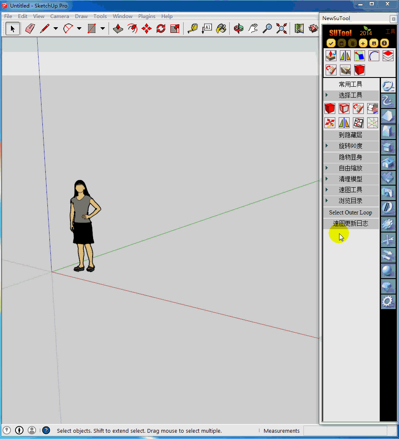
Task: Open the Window menu
Action: 122,16
